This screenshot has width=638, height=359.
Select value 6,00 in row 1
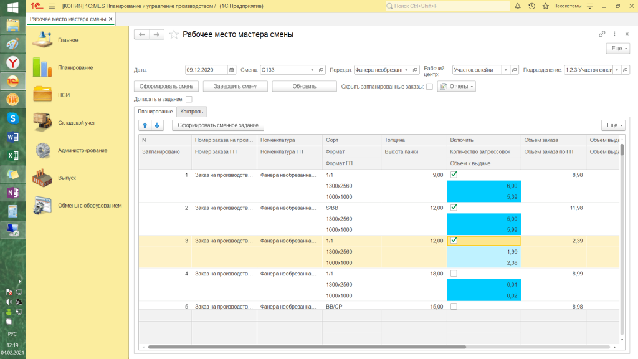click(483, 186)
